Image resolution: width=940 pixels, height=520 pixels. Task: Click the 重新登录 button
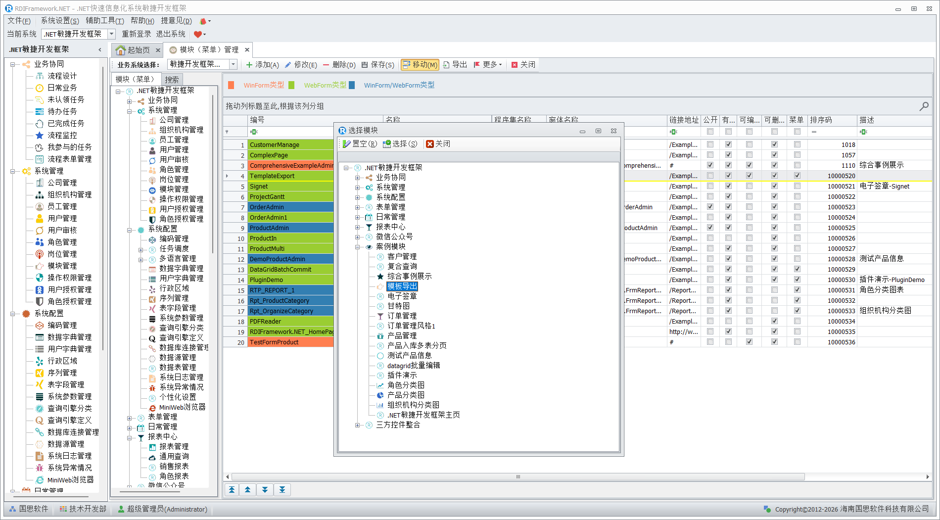coord(137,34)
